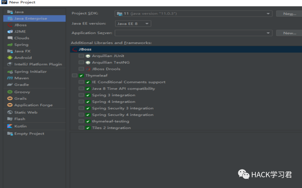Viewport: 302px width, 188px height.
Task: Select the Empty Project folder icon
Action: pyautogui.click(x=10, y=133)
